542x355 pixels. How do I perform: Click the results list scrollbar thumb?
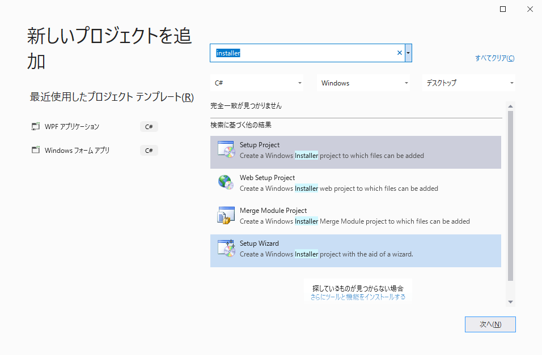(511, 196)
